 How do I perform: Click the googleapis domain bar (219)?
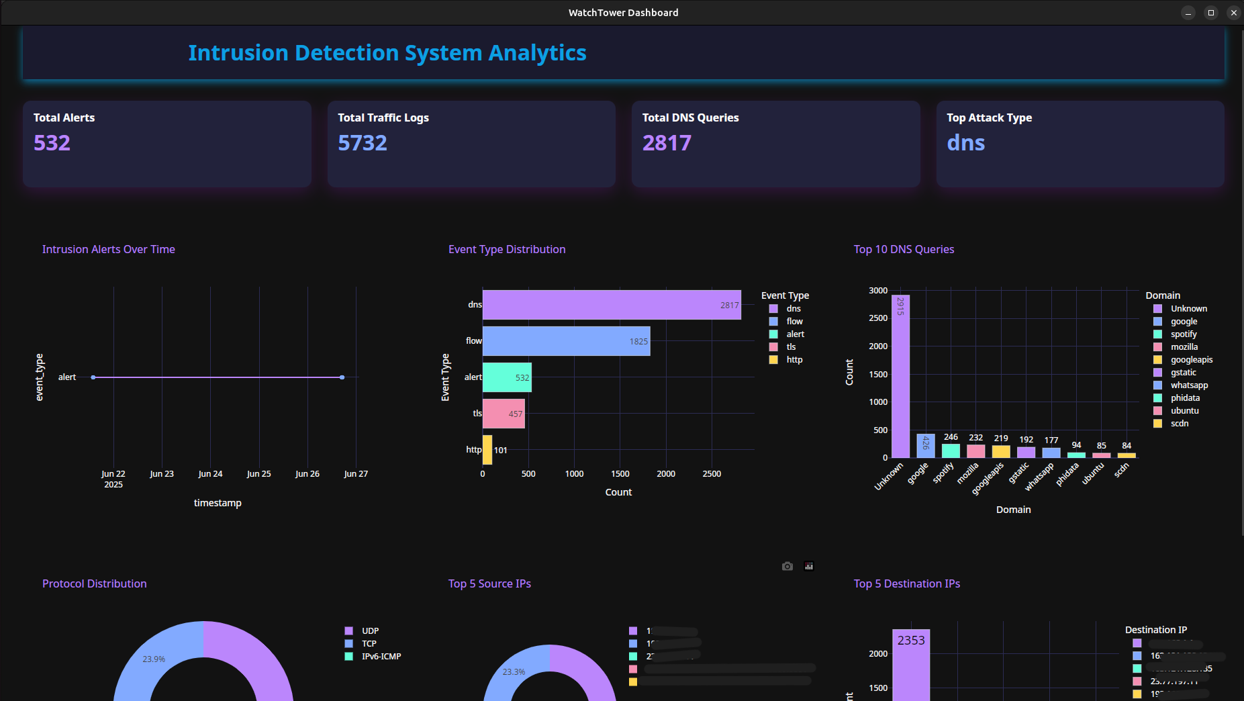[1001, 452]
